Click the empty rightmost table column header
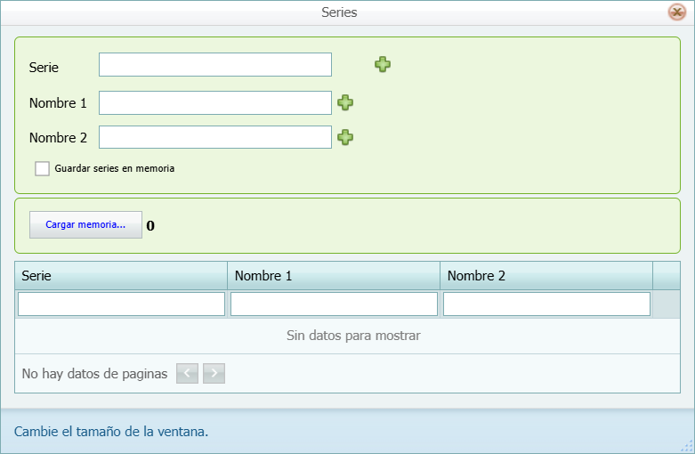This screenshot has height=454, width=695. 667,276
